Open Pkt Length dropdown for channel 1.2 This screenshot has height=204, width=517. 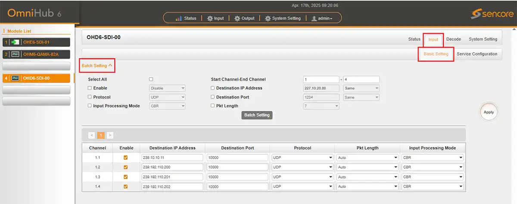click(x=367, y=167)
